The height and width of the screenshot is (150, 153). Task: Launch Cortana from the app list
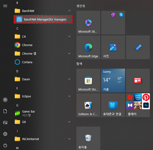[43, 62]
